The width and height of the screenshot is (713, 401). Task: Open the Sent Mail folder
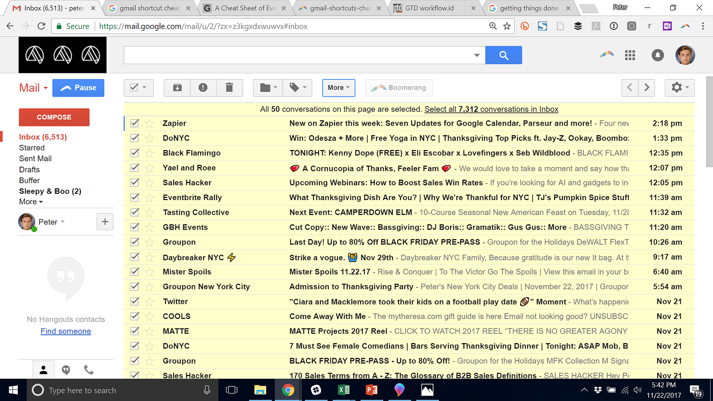[x=35, y=159]
